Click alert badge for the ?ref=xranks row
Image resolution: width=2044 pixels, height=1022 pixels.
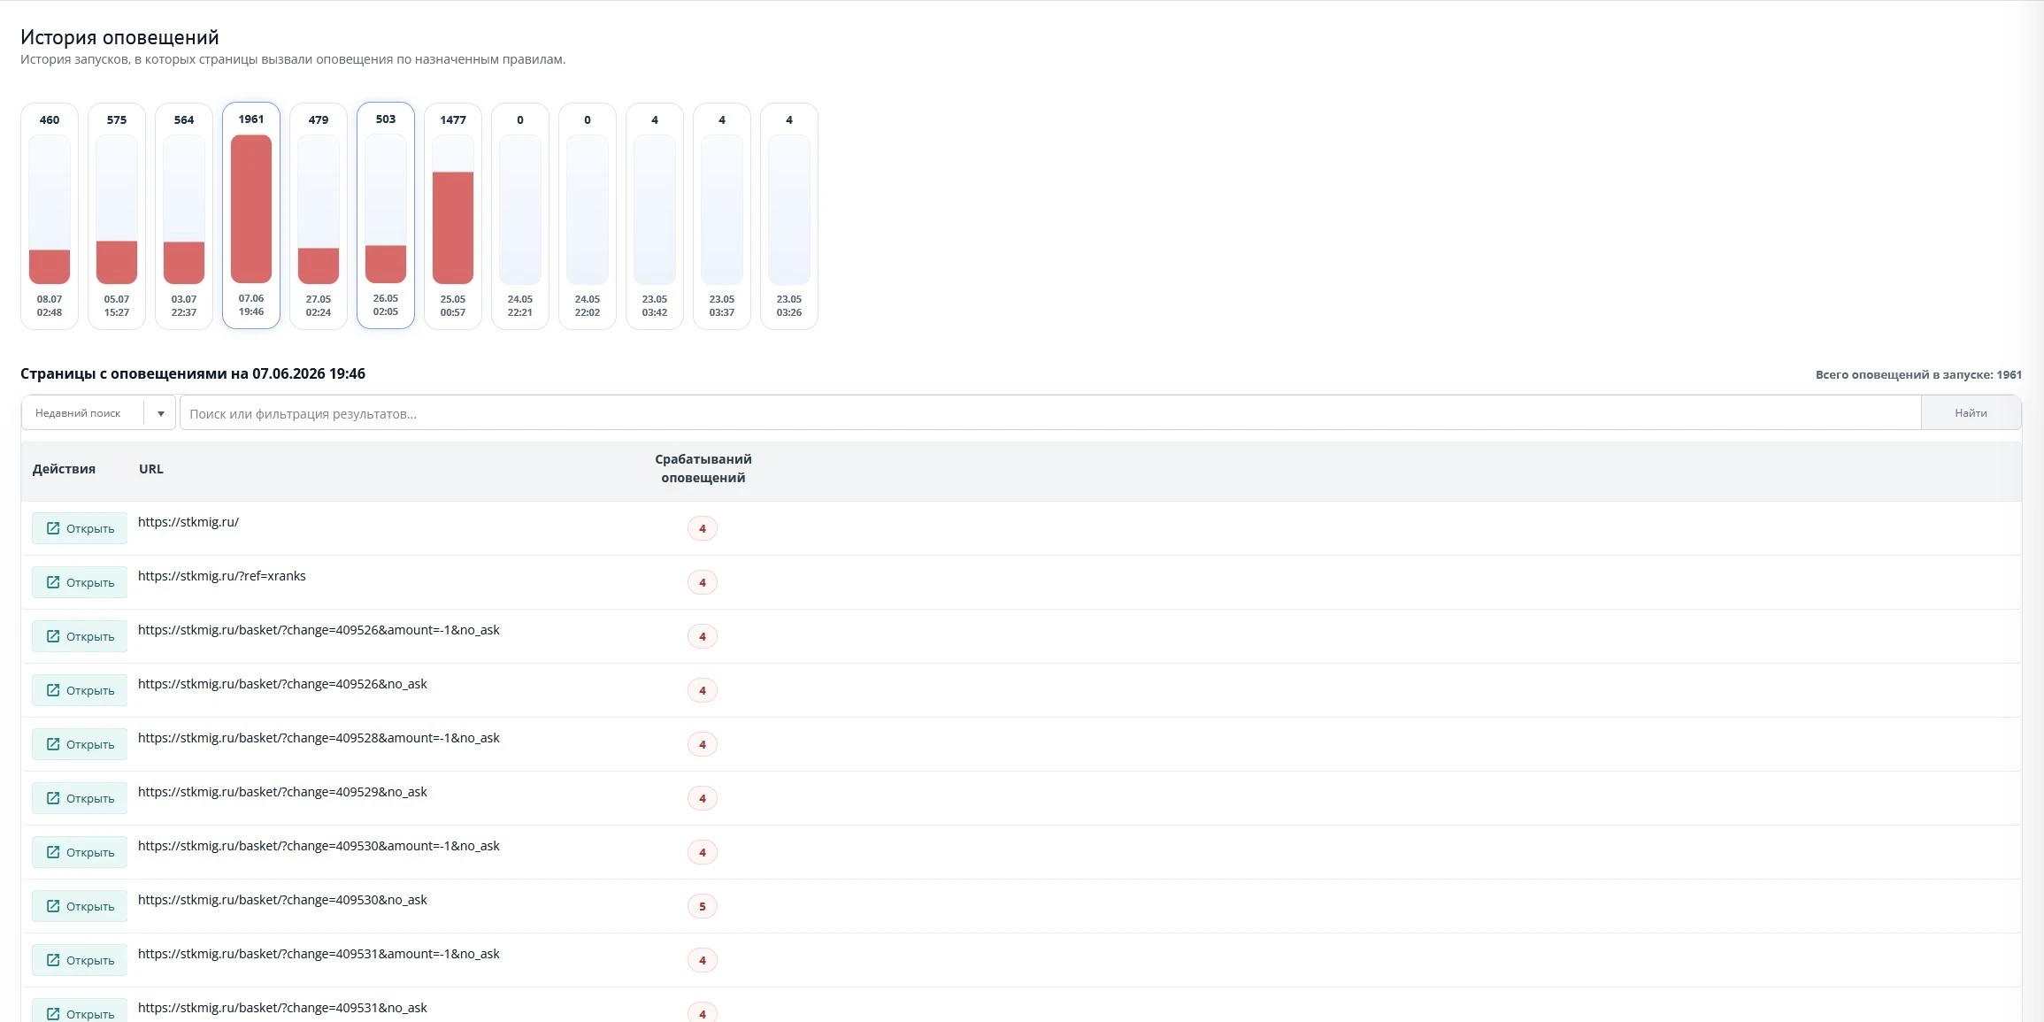(703, 582)
